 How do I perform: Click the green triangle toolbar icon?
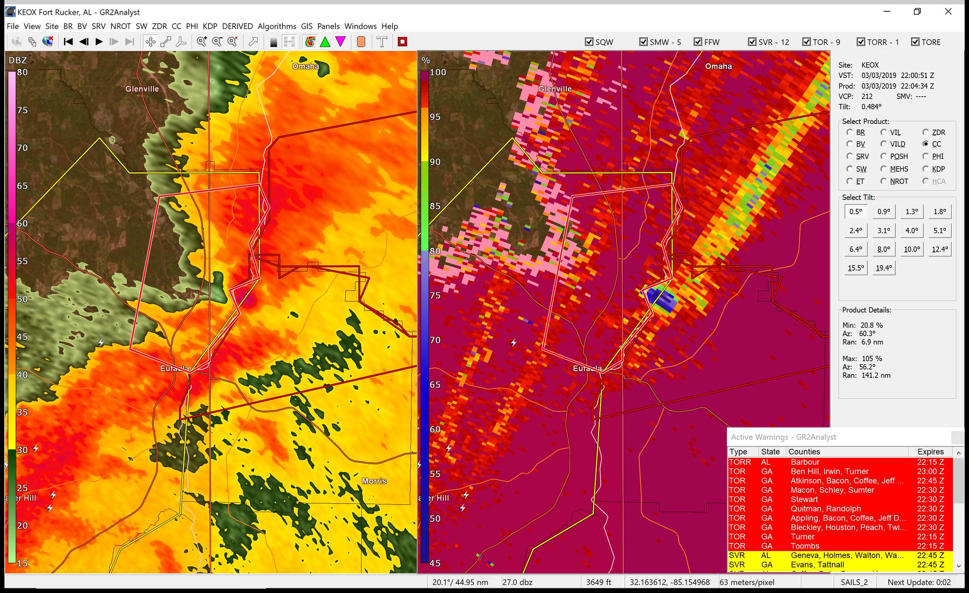(x=325, y=42)
